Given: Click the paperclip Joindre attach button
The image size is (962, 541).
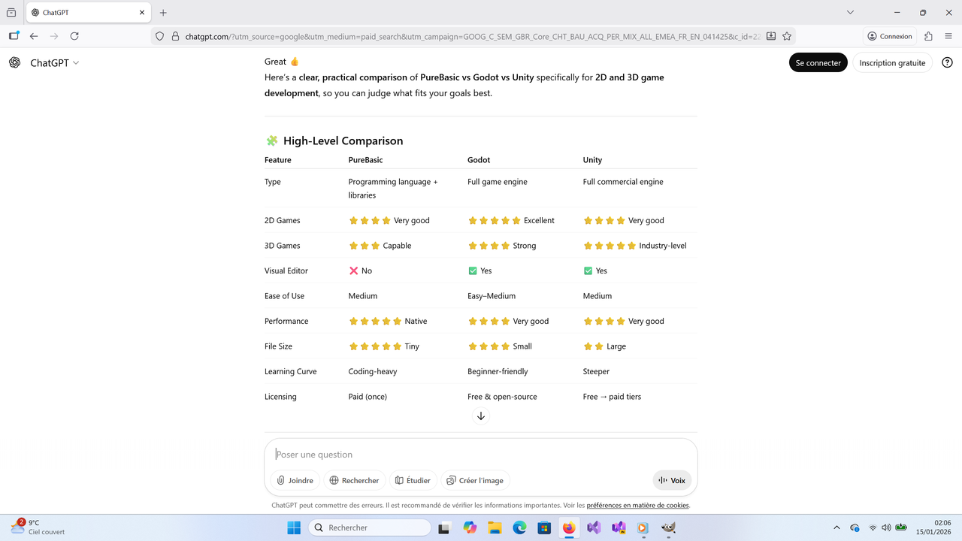Looking at the screenshot, I should tap(295, 480).
